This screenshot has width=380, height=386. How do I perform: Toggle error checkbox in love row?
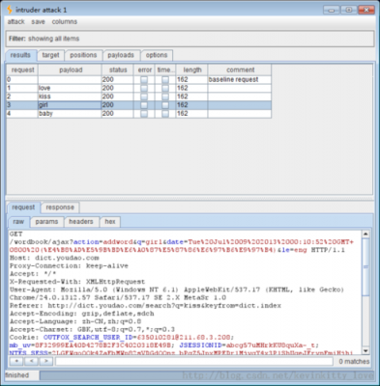[144, 88]
